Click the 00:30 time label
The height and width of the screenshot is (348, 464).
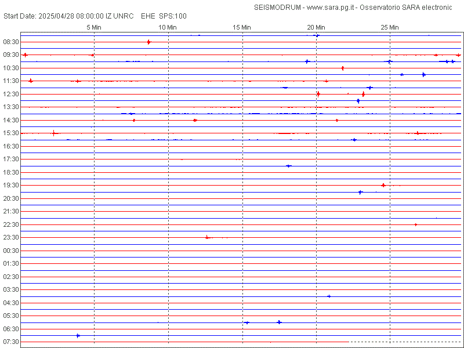[11, 251]
